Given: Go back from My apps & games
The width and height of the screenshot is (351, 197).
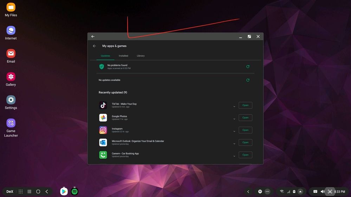Looking at the screenshot, I should coord(95,46).
